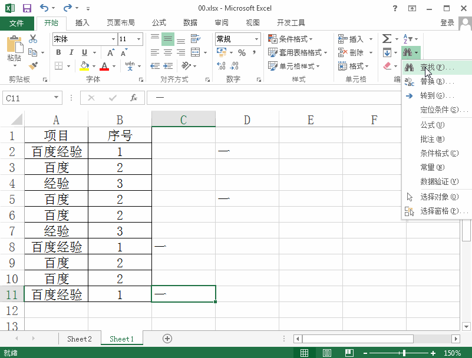The height and width of the screenshot is (358, 472).
Task: Click the 登录 sign-in link
Action: (x=446, y=22)
